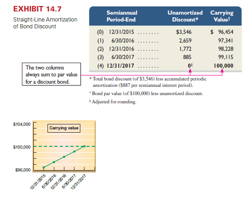Click the 12/31/2017 data point on chart
This screenshot has width=247, height=198.
click(x=84, y=146)
